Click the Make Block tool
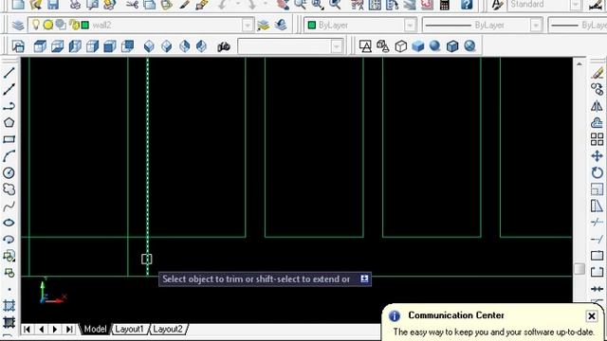The width and height of the screenshot is (607, 341). coord(9,272)
